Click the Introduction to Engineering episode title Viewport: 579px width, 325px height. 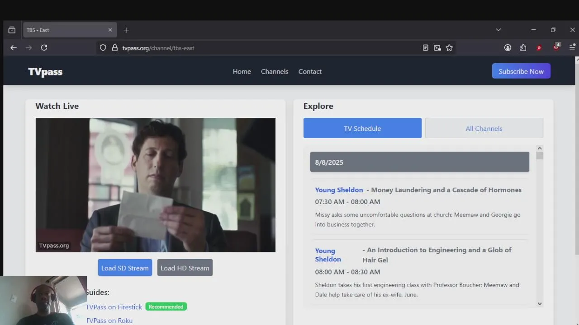point(437,255)
